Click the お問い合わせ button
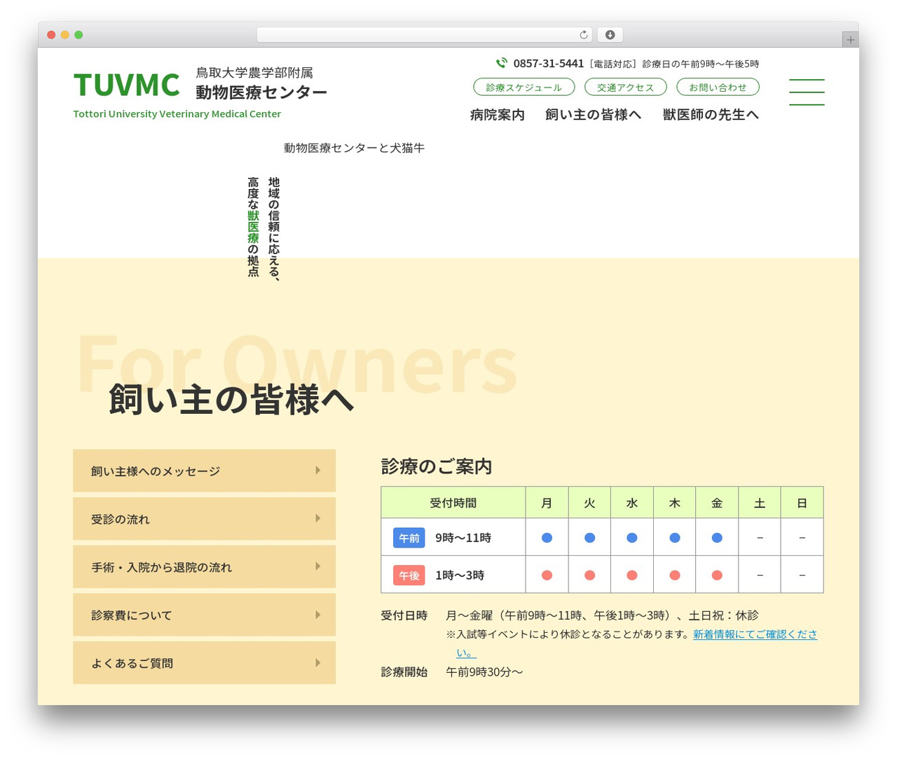This screenshot has height=759, width=897. click(x=718, y=87)
